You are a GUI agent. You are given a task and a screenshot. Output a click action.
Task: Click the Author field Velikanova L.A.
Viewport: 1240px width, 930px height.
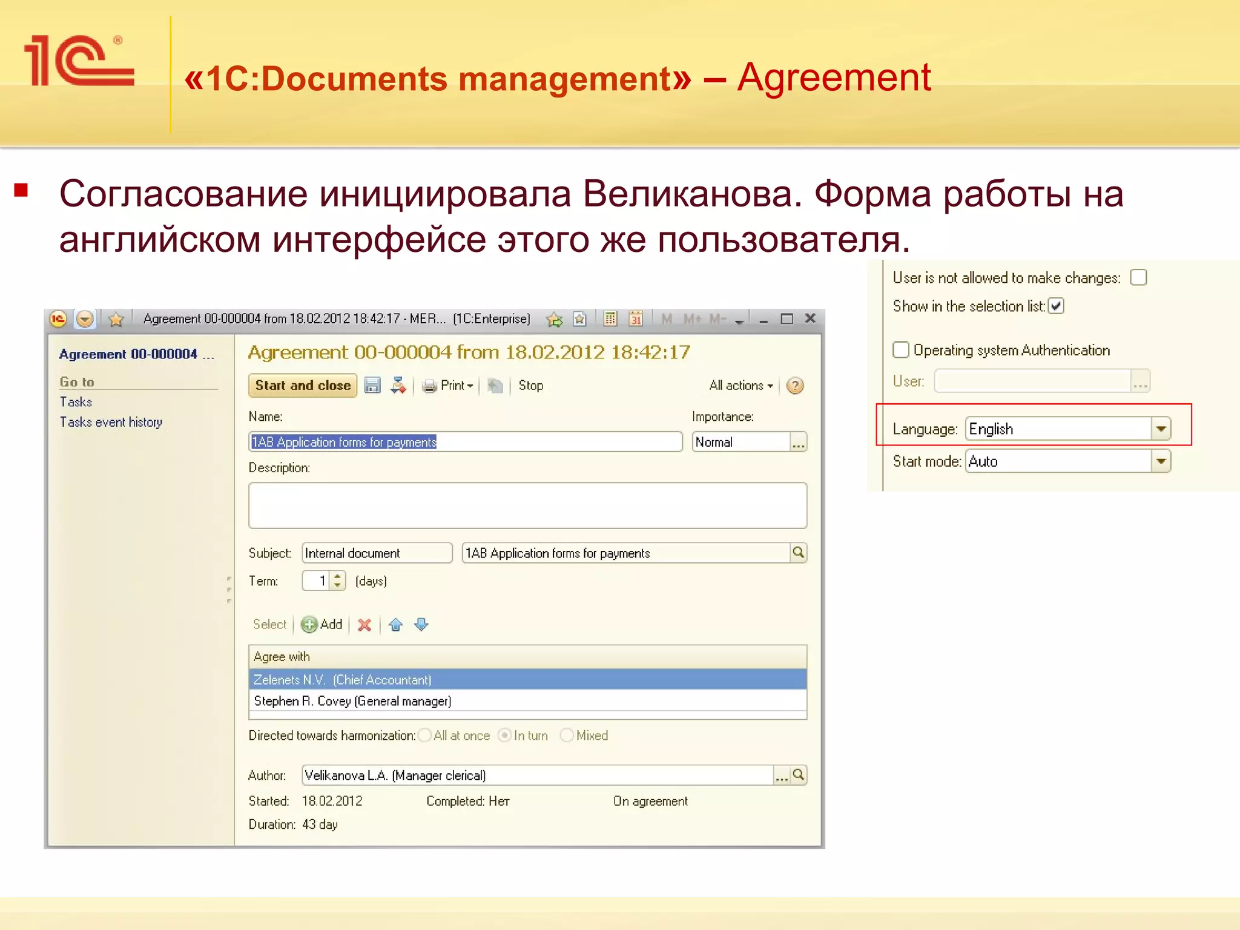[538, 776]
